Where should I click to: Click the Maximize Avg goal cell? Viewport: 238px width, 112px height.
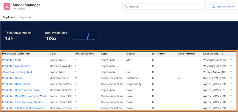[61, 66]
